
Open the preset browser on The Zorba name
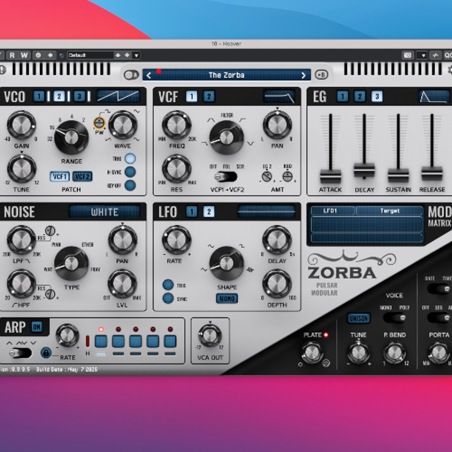226,75
